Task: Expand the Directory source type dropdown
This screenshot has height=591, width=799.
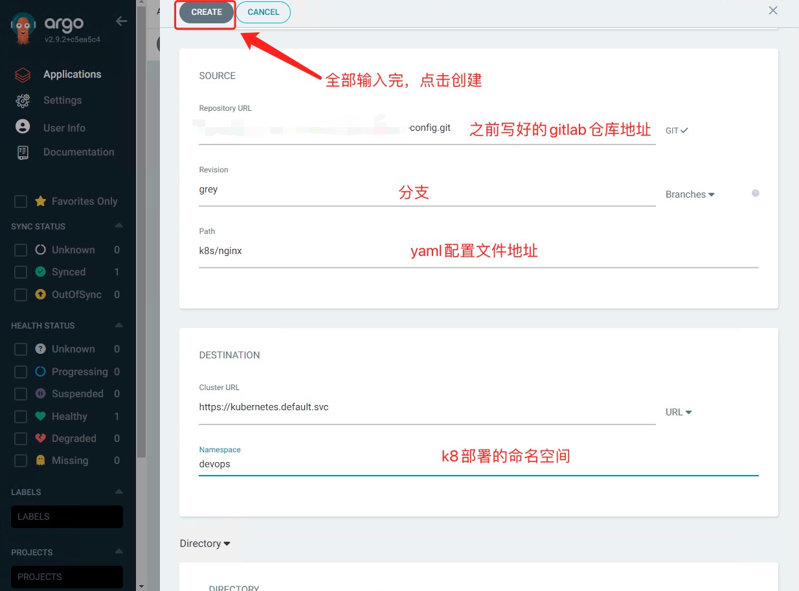Action: pos(205,544)
